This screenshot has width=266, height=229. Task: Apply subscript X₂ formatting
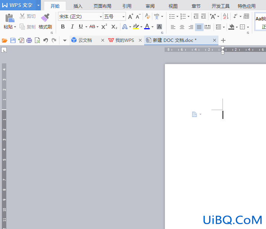point(114,27)
